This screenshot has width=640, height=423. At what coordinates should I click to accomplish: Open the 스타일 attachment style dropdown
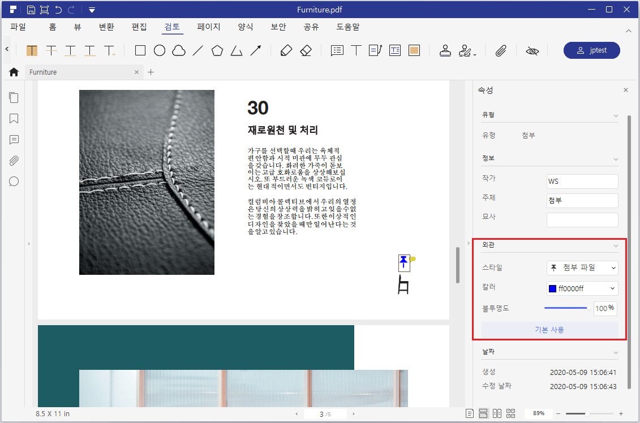point(582,267)
